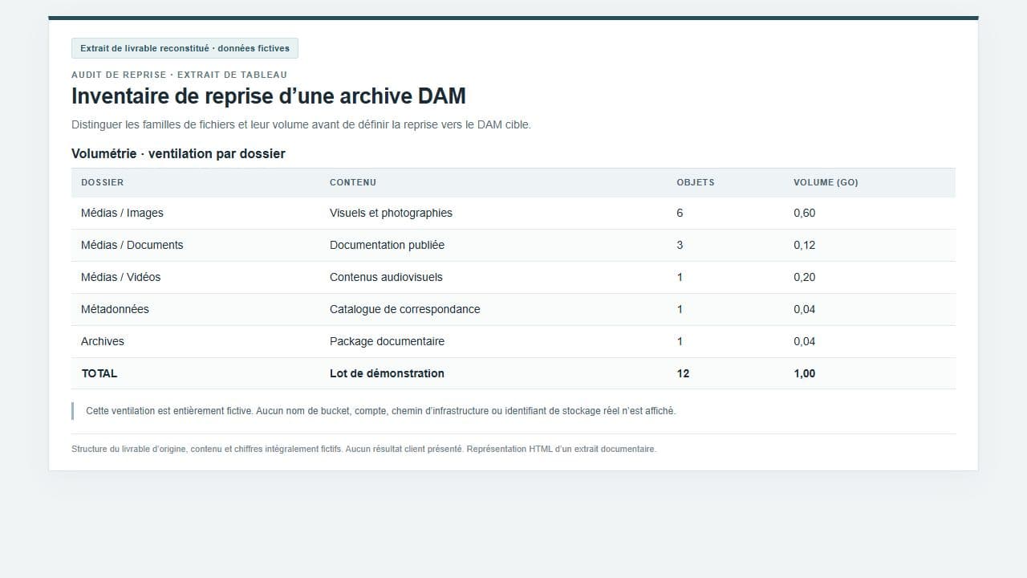The height and width of the screenshot is (578, 1027).
Task: Click the objects value 3 for Médias / Documents
Action: [x=680, y=245]
